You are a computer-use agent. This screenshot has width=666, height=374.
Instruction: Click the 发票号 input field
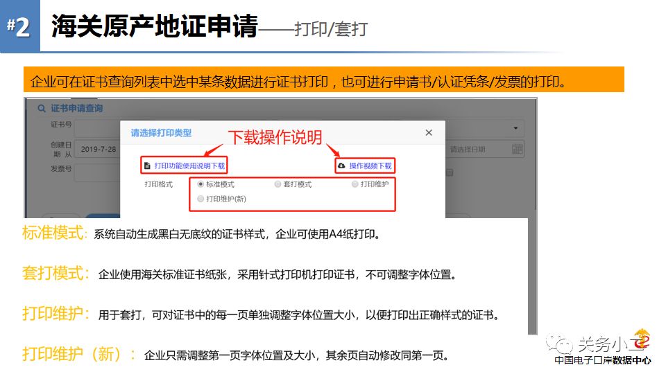(98, 172)
